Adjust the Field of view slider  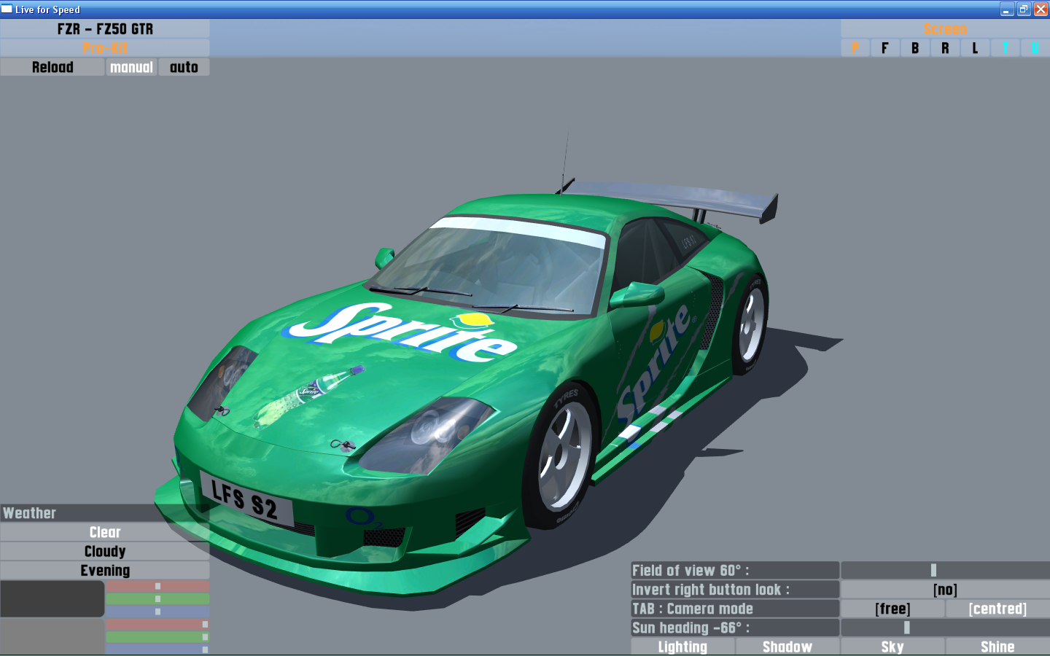coord(945,571)
